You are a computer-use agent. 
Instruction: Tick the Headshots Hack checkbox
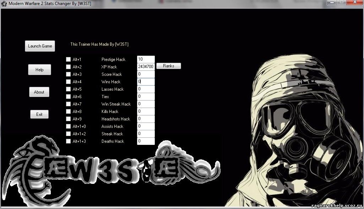click(68, 119)
